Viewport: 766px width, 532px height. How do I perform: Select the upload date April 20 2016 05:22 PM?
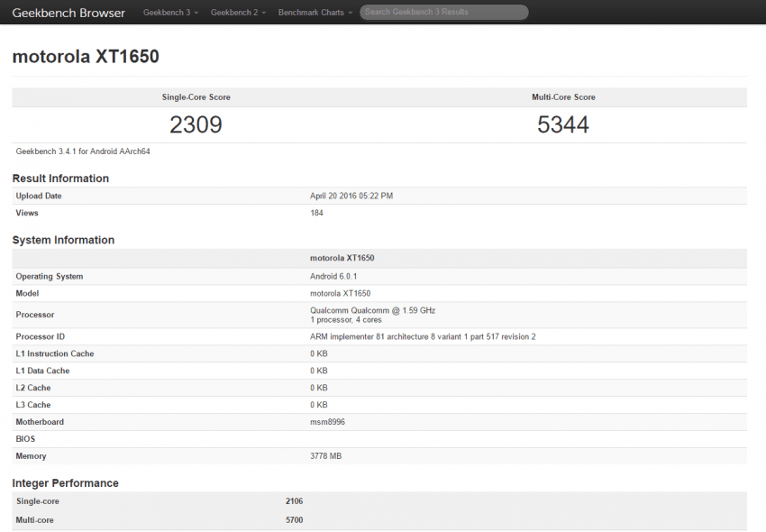pos(351,196)
